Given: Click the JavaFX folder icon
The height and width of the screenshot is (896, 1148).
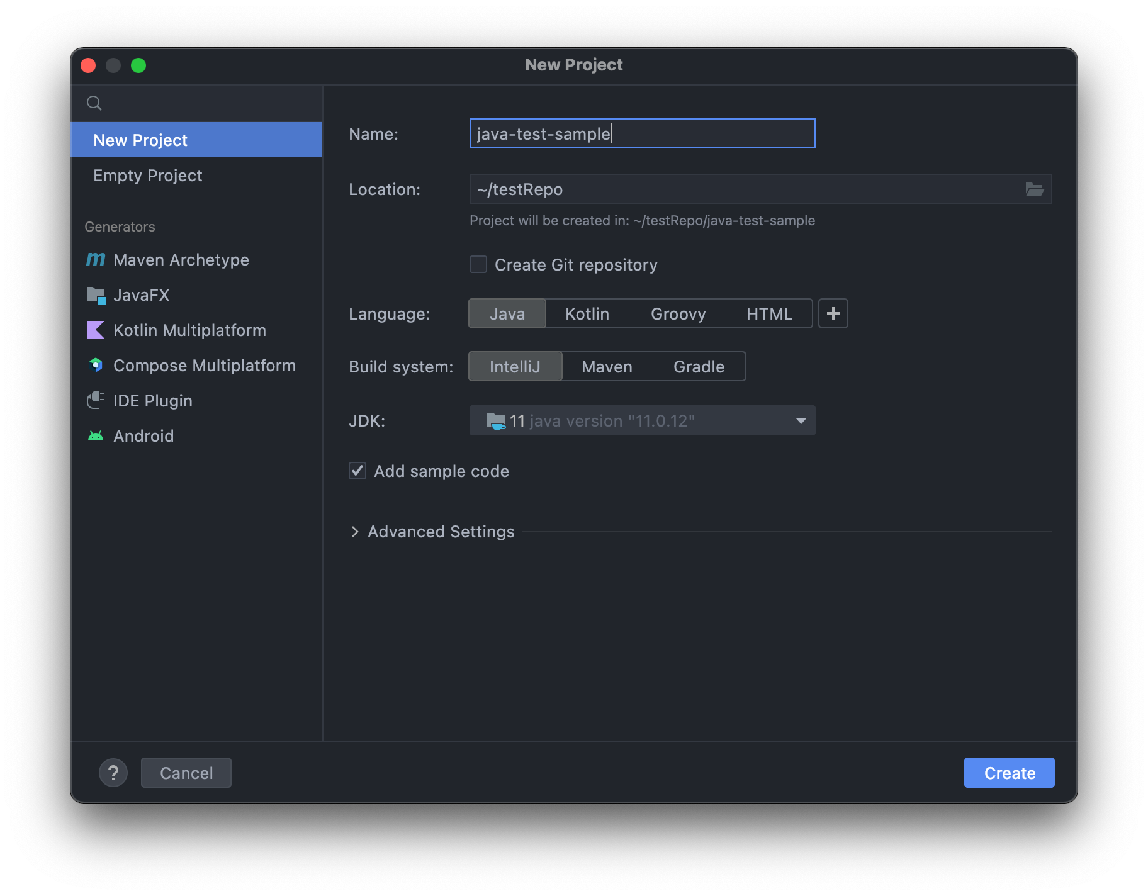Looking at the screenshot, I should (96, 295).
